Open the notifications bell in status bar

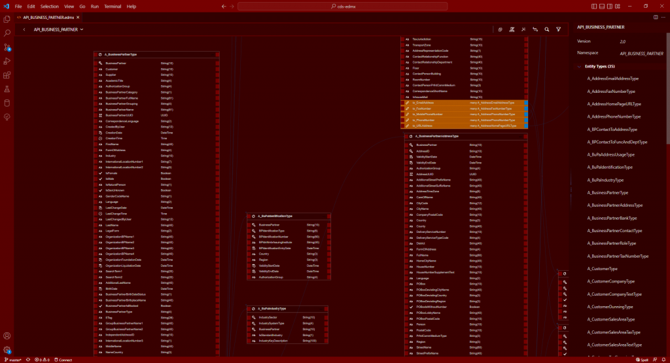coord(663,360)
